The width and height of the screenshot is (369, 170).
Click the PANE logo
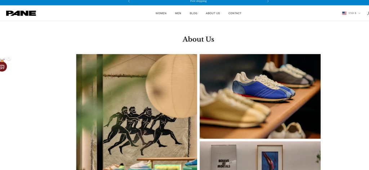(21, 13)
